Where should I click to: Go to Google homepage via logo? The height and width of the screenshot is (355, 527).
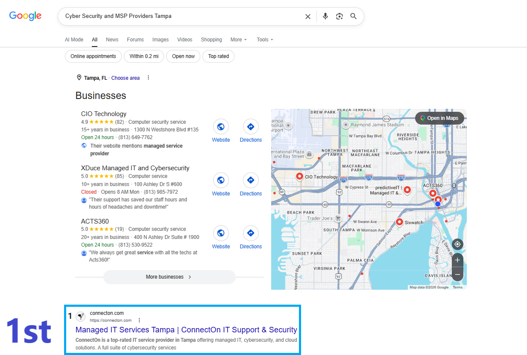pos(25,16)
